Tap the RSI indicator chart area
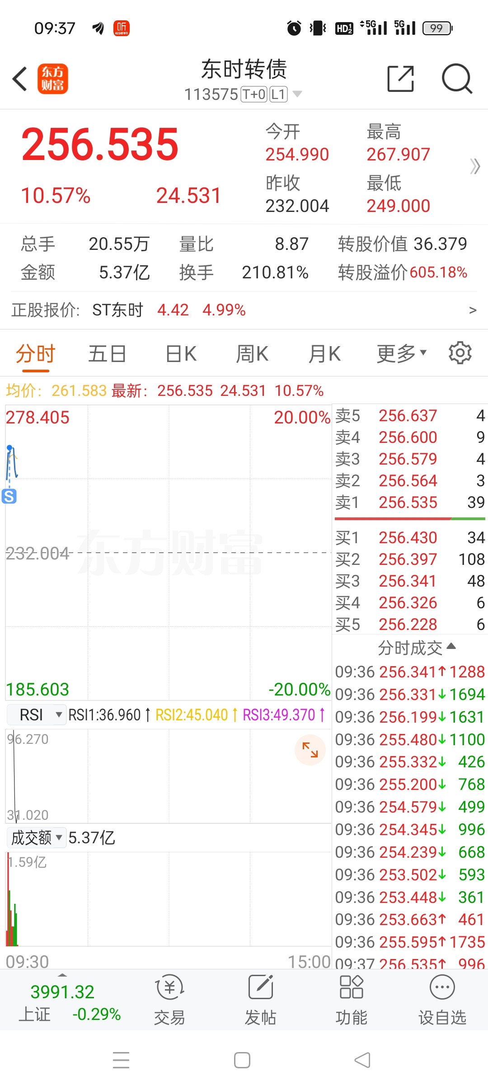 coord(169,775)
